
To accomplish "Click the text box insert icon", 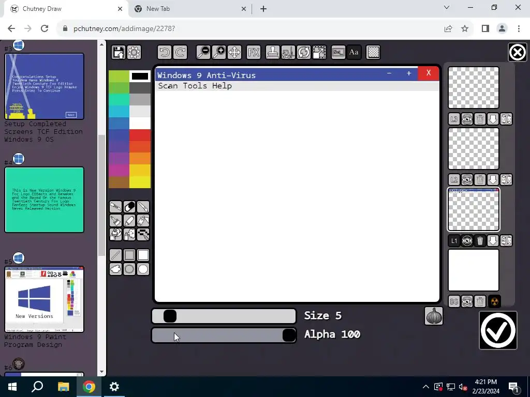I will pyautogui.click(x=338, y=52).
